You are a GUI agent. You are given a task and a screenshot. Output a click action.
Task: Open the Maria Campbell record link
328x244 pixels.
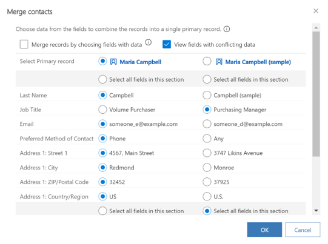point(141,62)
